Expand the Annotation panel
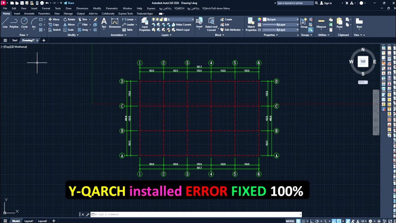 pos(118,35)
